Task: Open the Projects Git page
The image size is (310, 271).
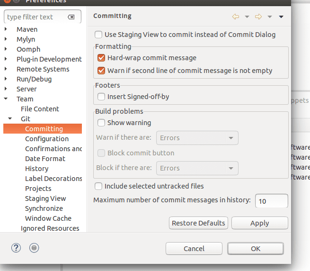Action: coord(38,189)
